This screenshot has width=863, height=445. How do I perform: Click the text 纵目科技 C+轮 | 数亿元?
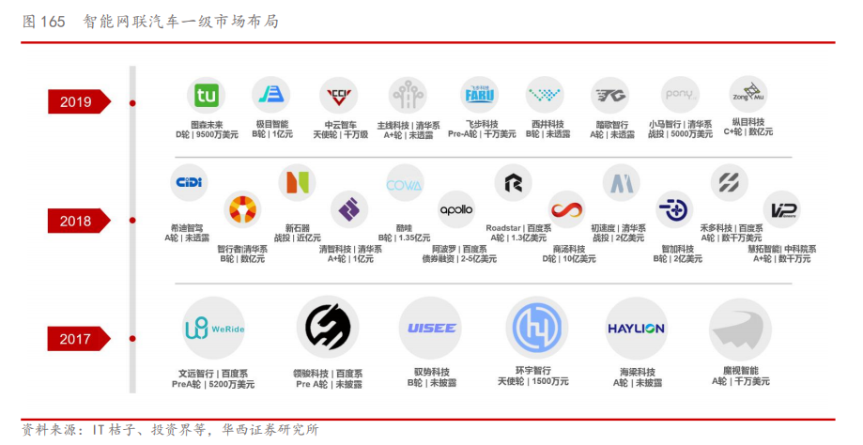click(748, 127)
